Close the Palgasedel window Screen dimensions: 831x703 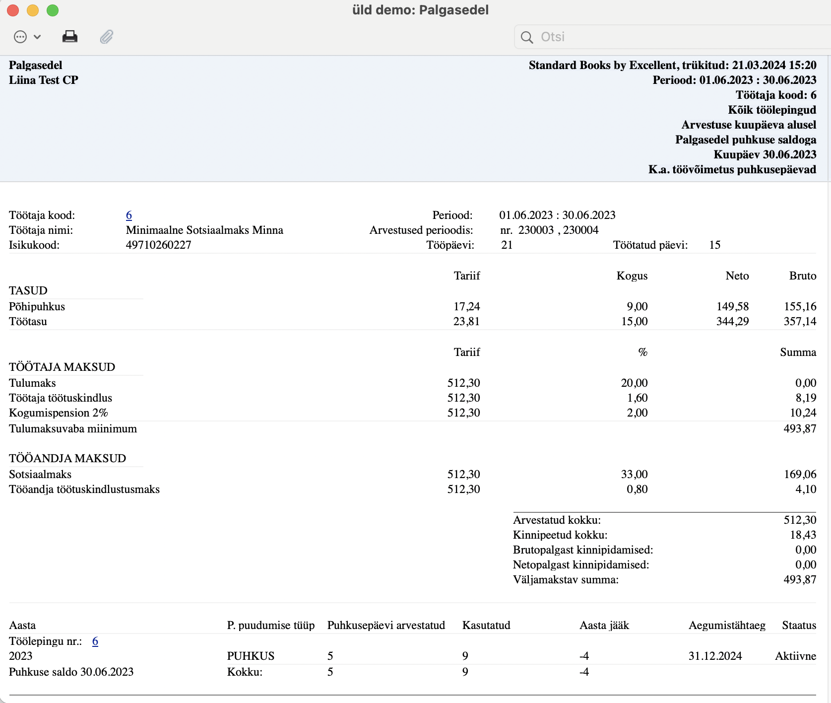(x=13, y=10)
